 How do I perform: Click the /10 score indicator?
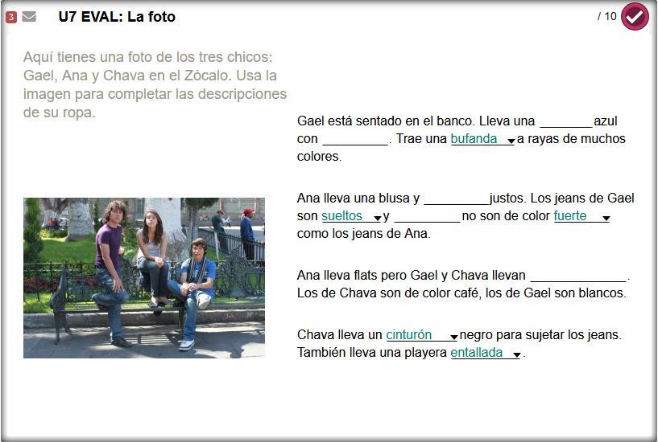point(606,16)
